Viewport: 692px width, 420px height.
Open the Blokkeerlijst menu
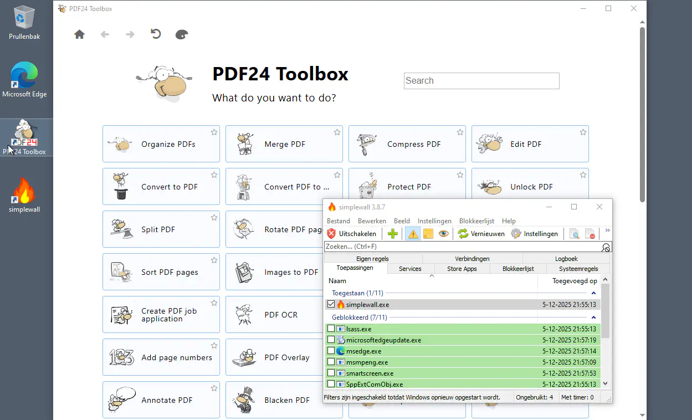pos(476,221)
